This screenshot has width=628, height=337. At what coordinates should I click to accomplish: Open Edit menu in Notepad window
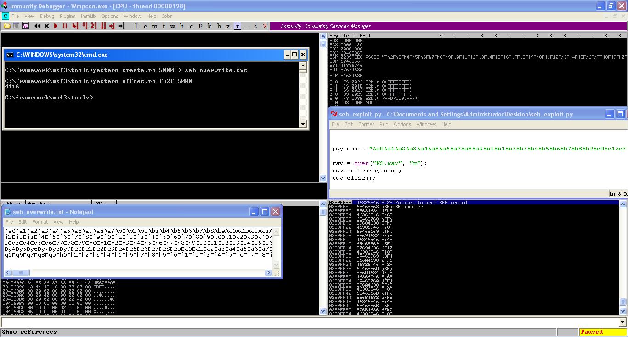click(x=23, y=222)
